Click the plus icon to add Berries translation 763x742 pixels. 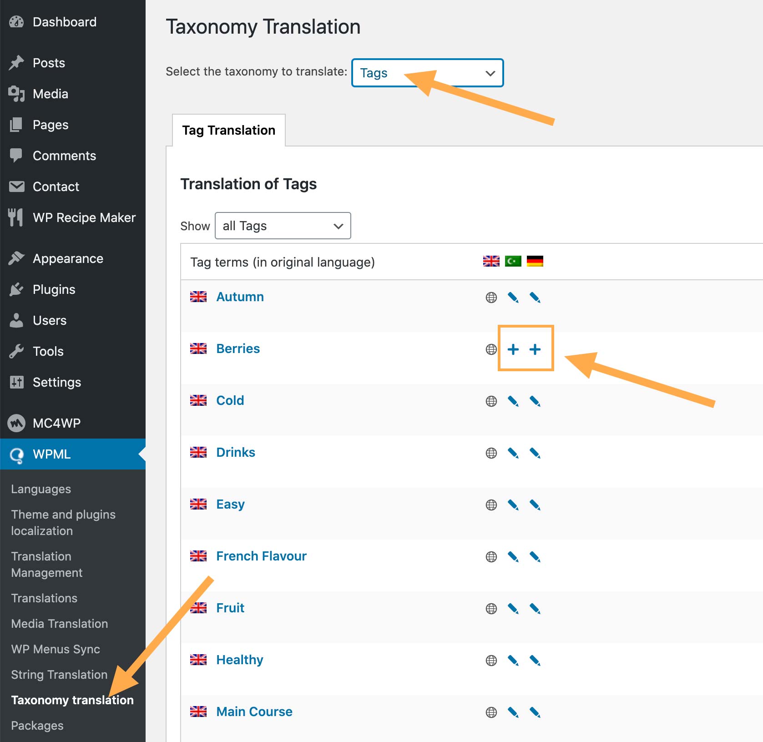[513, 349]
